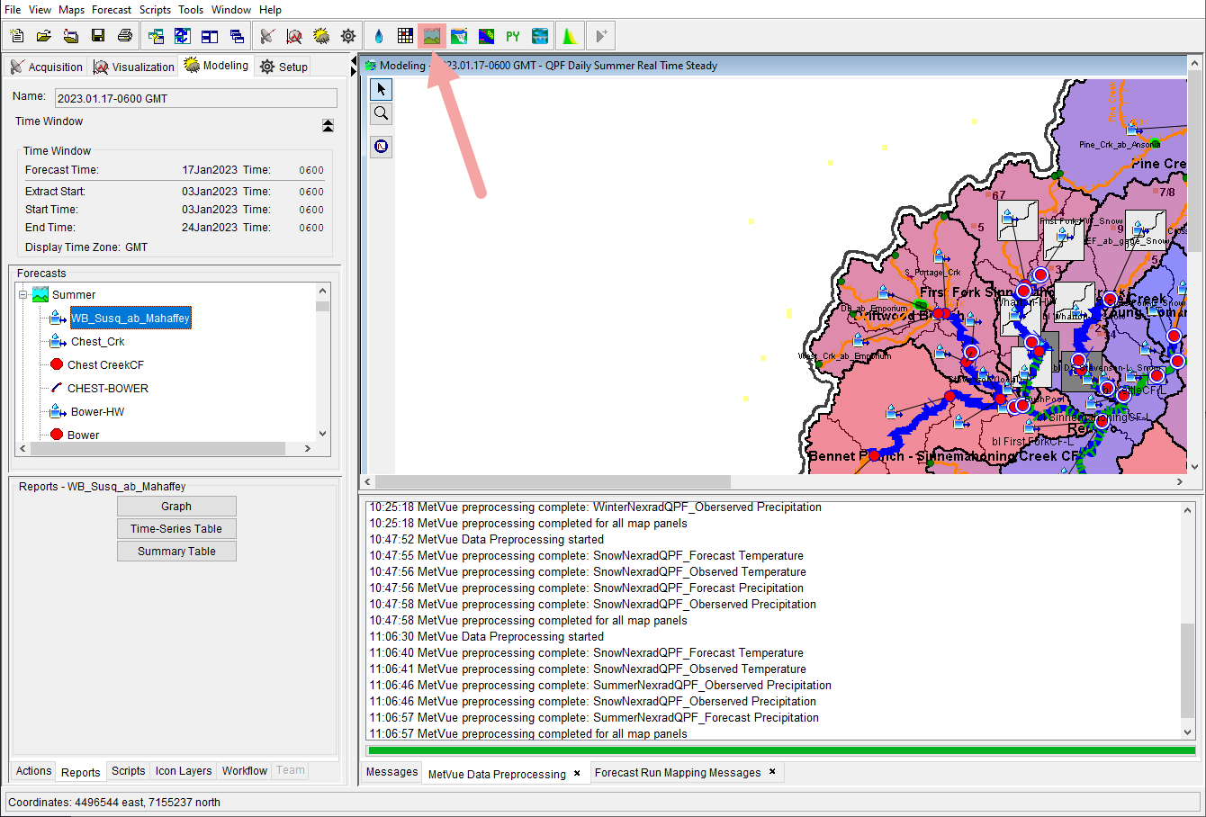Open the Icon Layers bottom tab
Viewport: 1206px width, 817px height.
[x=184, y=771]
